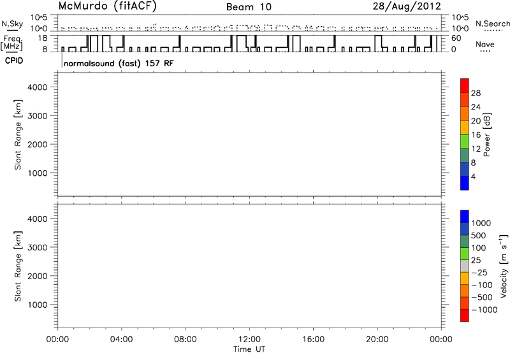The height and width of the screenshot is (353, 510).
Task: Click the '04:00' time axis label
Action: [x=121, y=340]
